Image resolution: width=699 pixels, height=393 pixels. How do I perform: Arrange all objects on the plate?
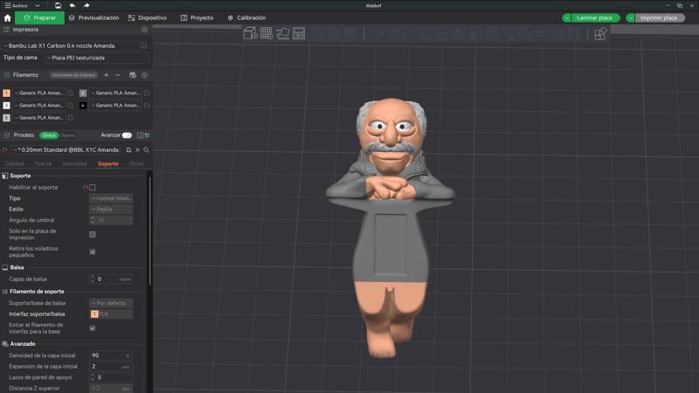pos(299,33)
